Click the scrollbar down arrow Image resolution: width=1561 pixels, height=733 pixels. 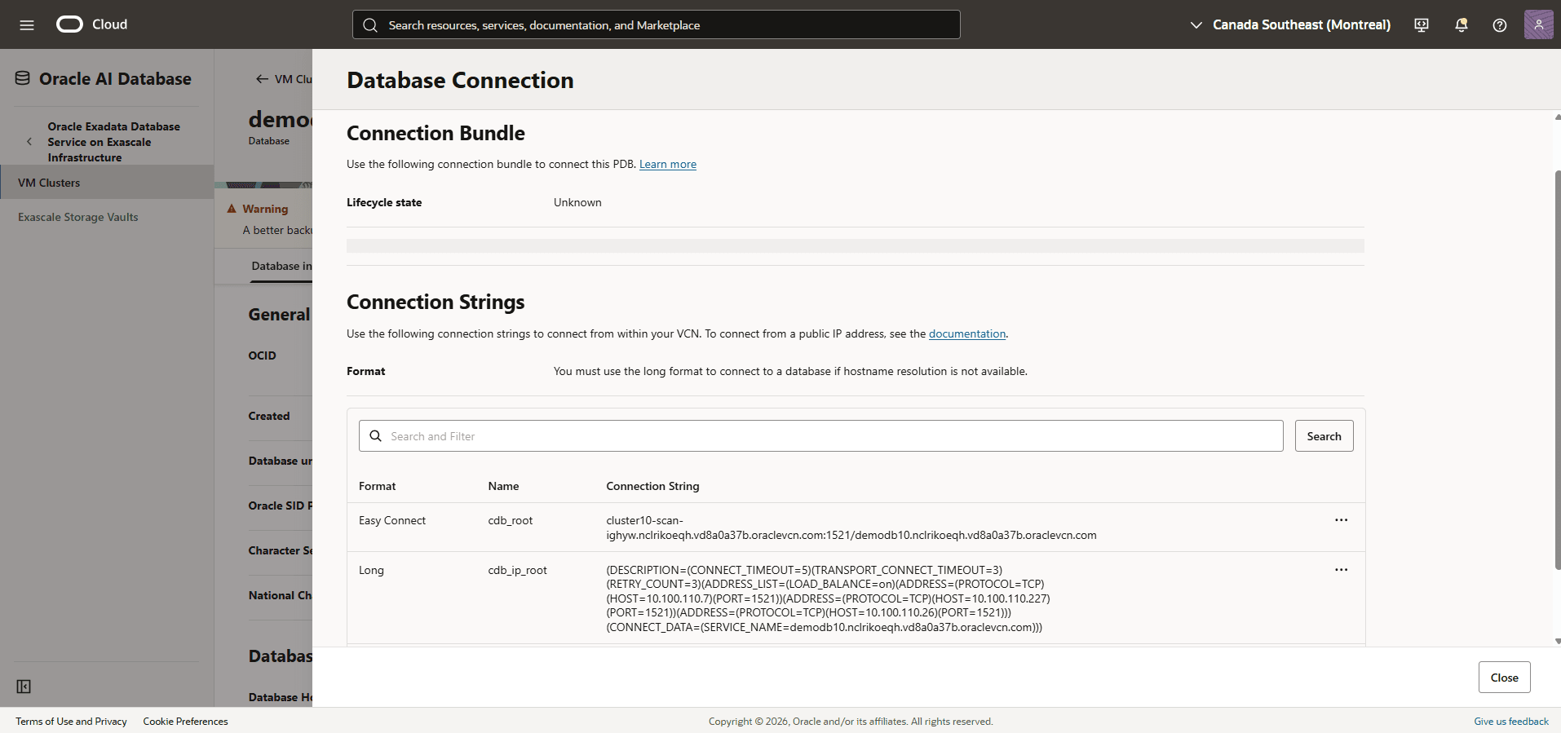[1557, 642]
